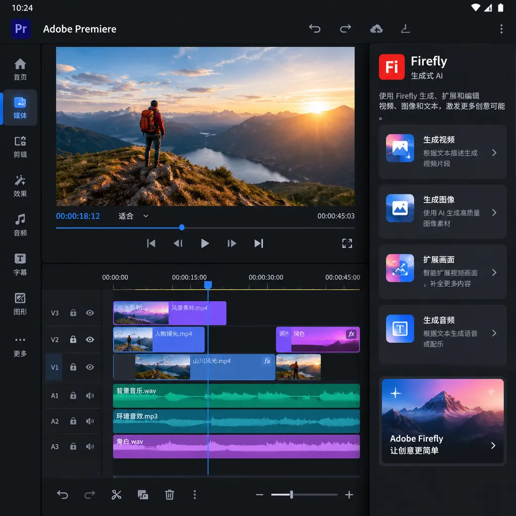Undo using the bottom toolbar arrow

(62, 495)
